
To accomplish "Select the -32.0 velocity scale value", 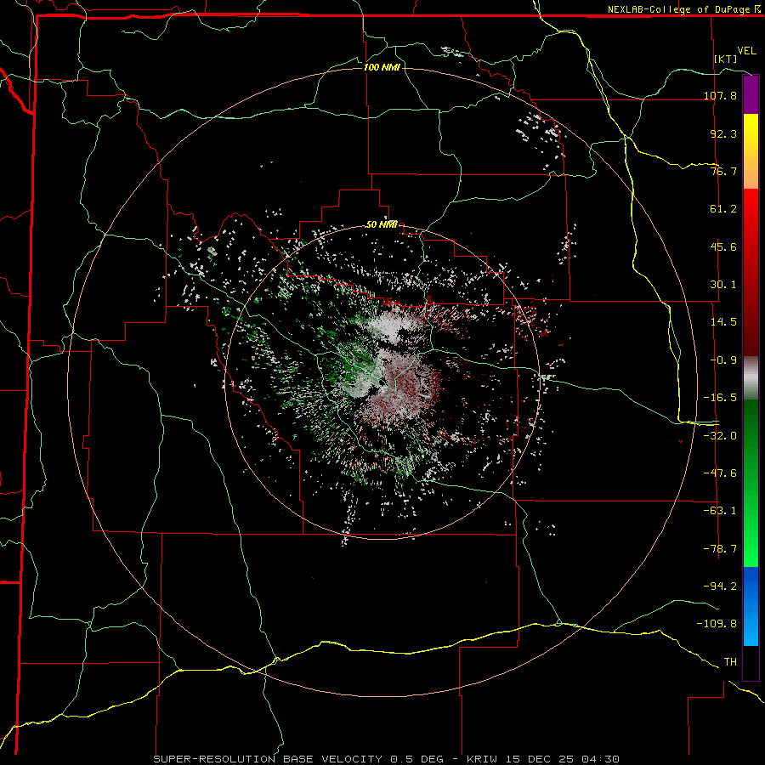I will click(x=720, y=436).
